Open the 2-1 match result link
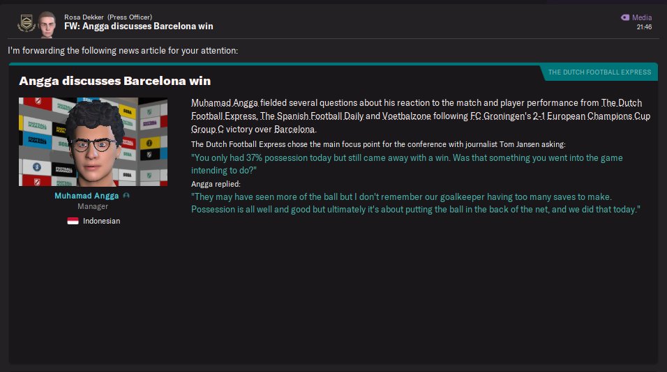Viewport: 667px width, 372px height. [x=539, y=116]
